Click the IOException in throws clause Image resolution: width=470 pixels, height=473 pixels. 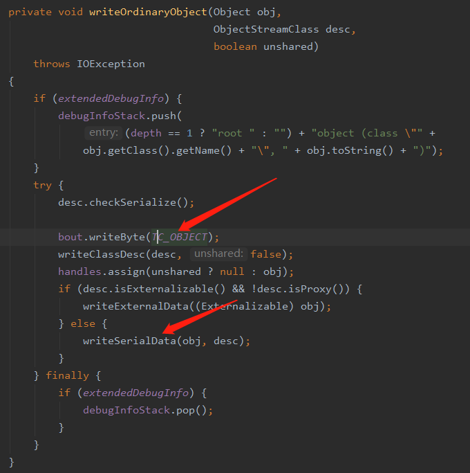(x=111, y=64)
